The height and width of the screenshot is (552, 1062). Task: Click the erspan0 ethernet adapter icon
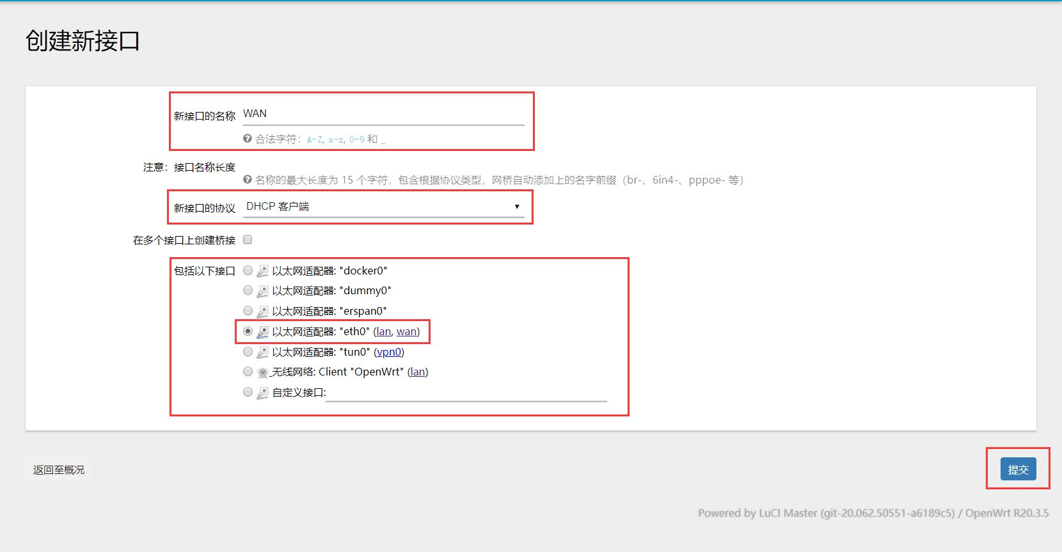[262, 311]
